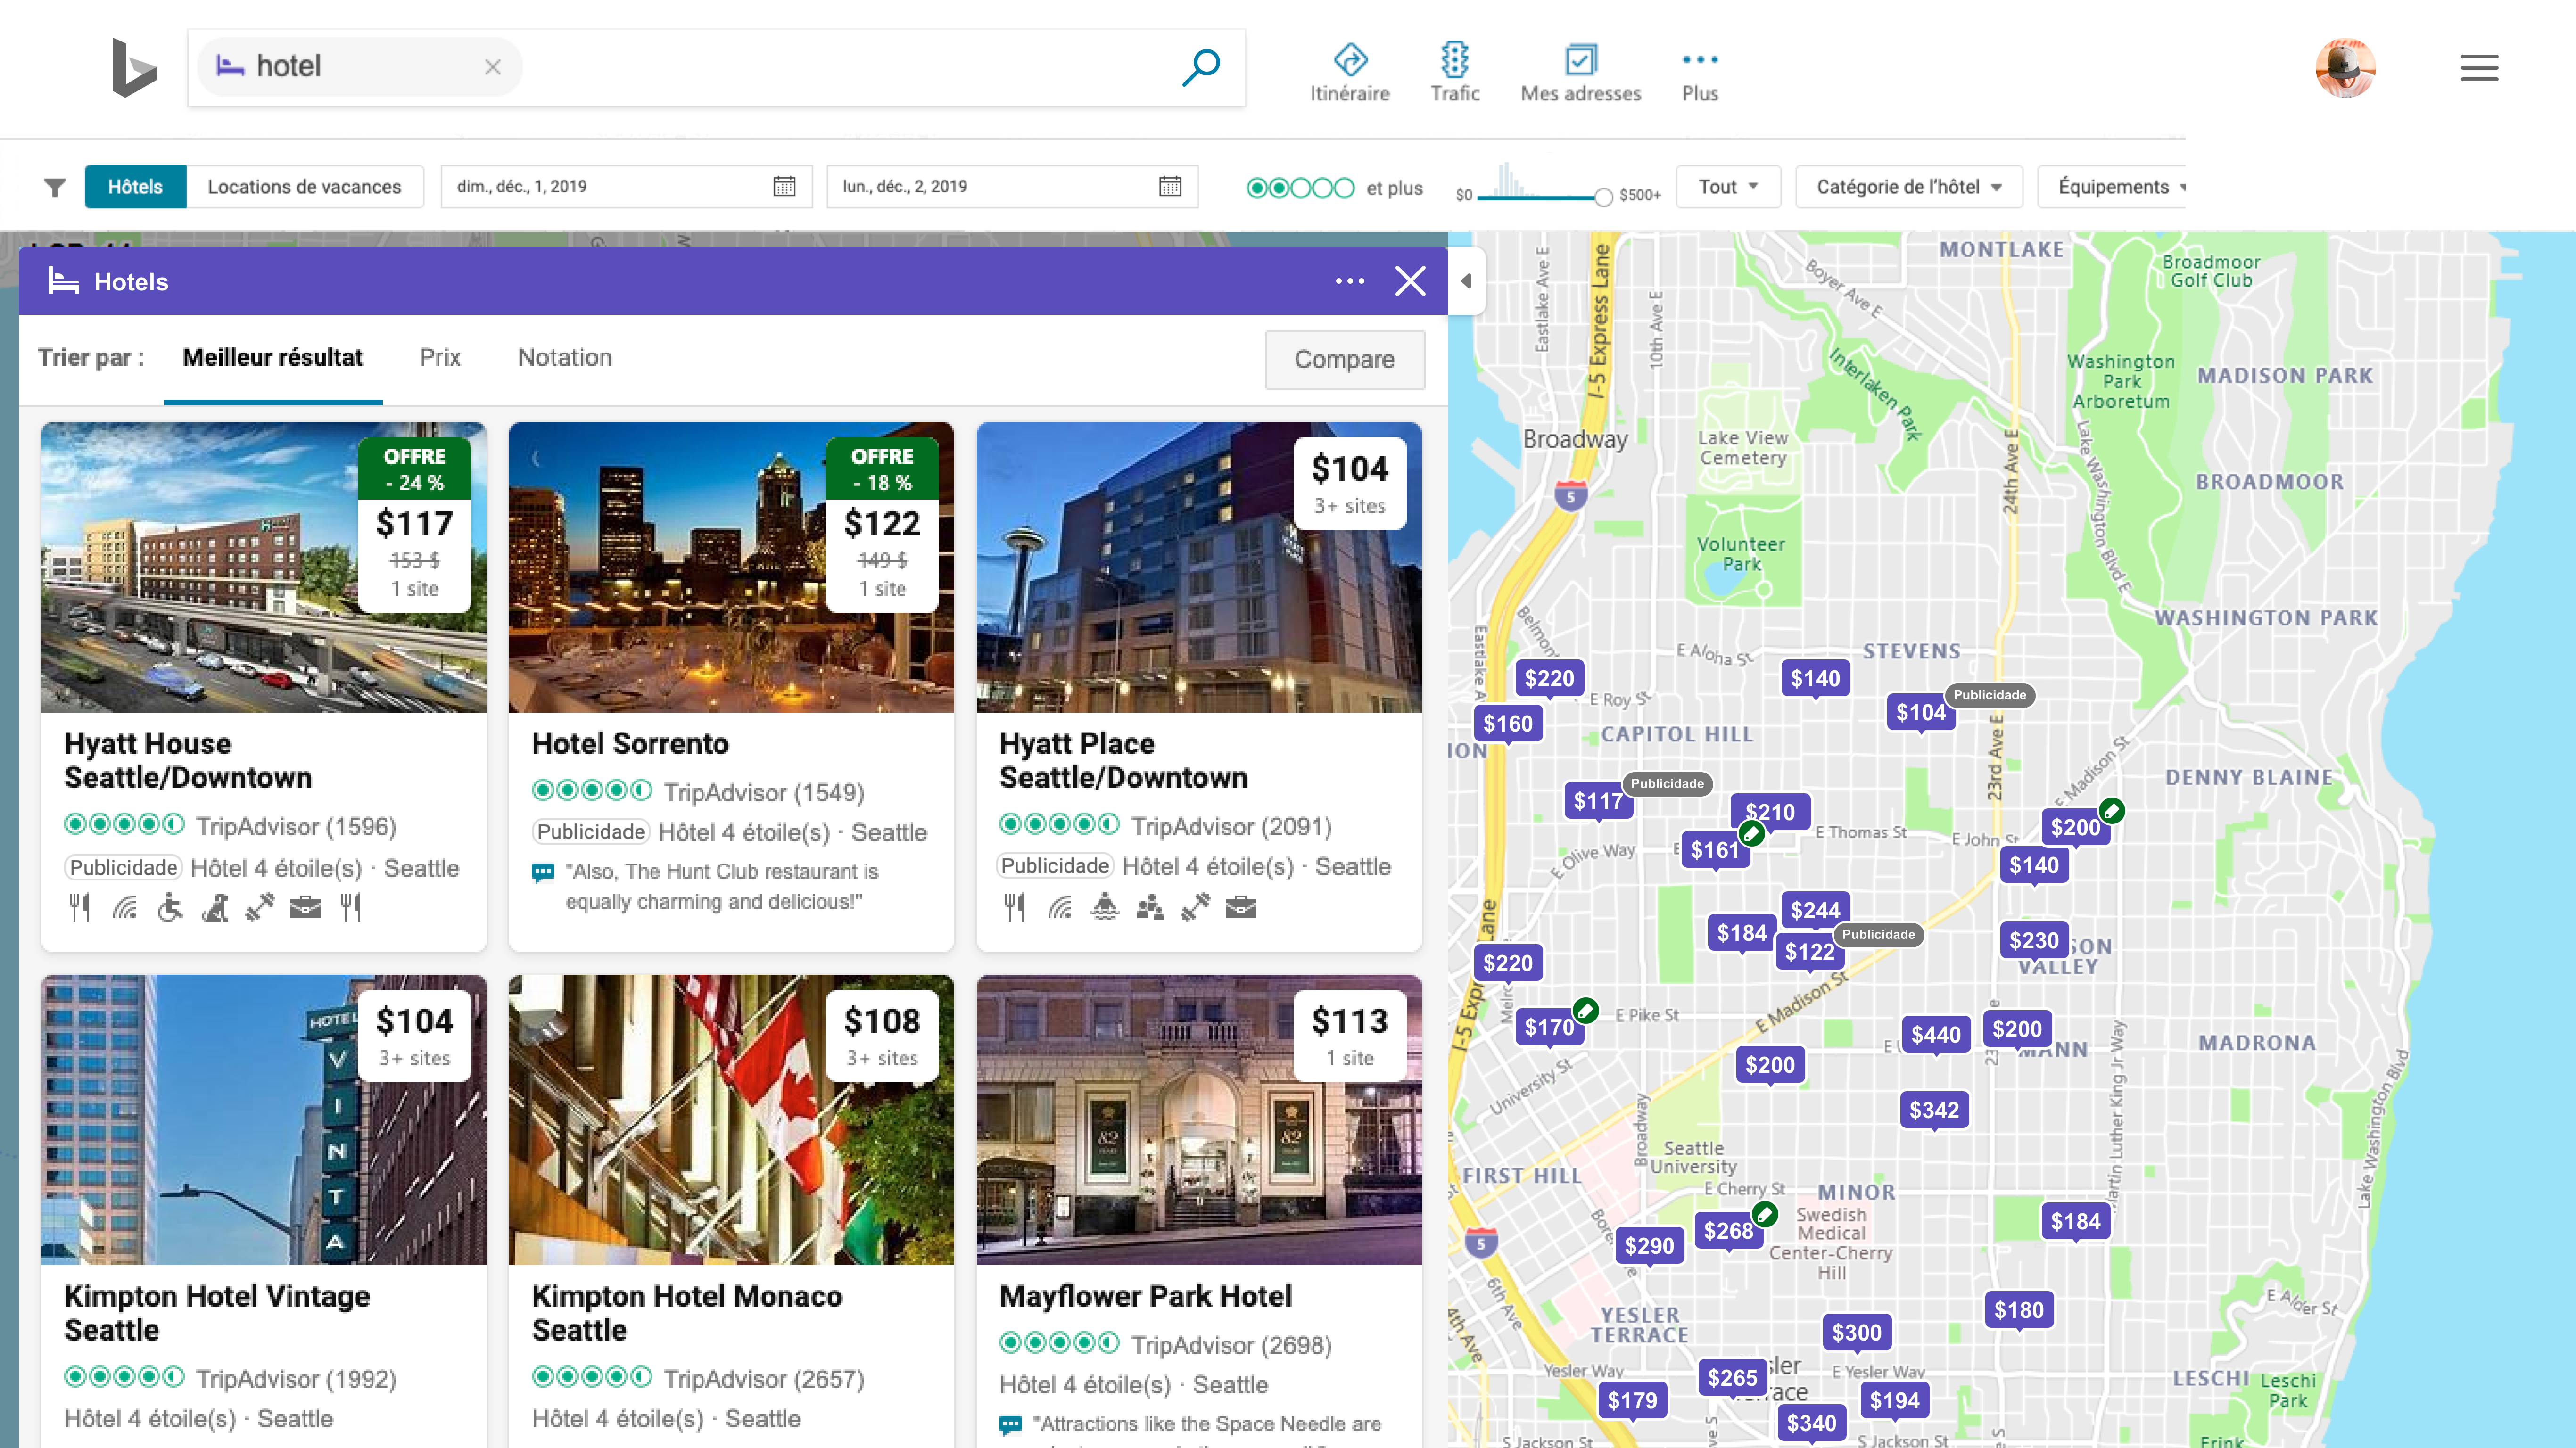This screenshot has height=1448, width=2576.
Task: Click the $117 Publicidade map pin
Action: click(x=1598, y=801)
